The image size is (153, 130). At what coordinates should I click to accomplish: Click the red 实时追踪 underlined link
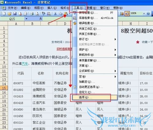click(x=64, y=49)
